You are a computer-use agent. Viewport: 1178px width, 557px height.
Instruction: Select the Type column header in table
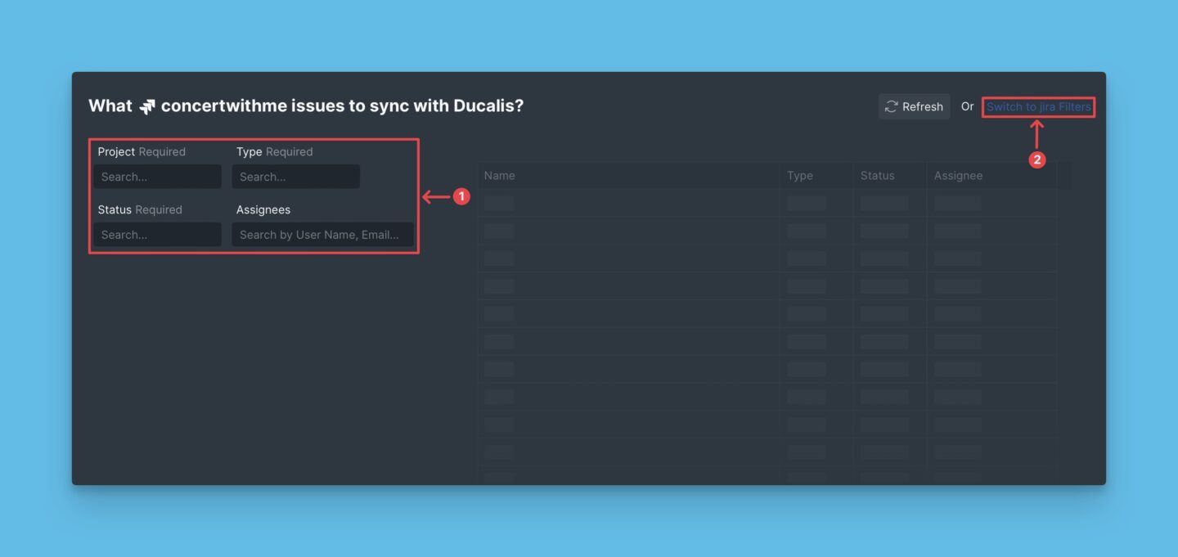[x=799, y=175]
